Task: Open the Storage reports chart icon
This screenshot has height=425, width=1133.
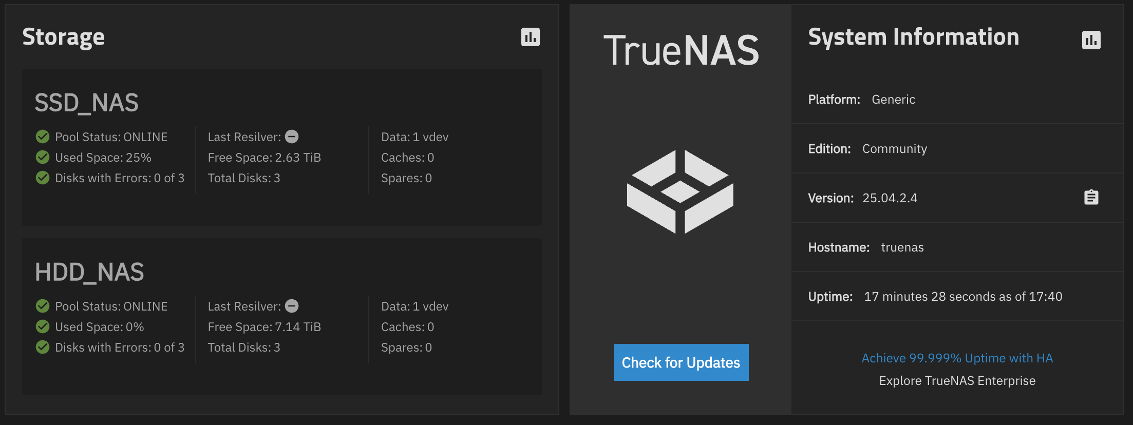Action: (x=530, y=37)
